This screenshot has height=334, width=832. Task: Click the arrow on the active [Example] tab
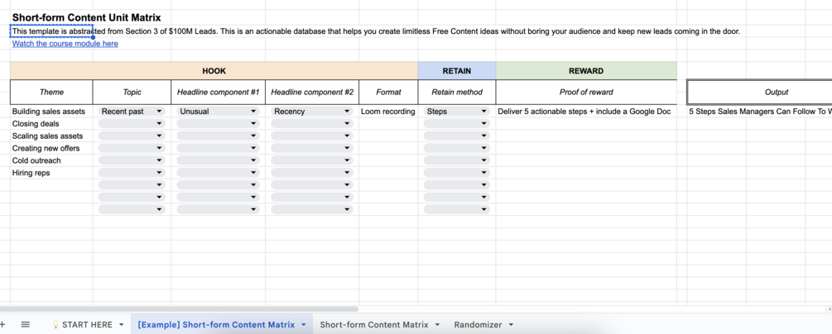[304, 325]
